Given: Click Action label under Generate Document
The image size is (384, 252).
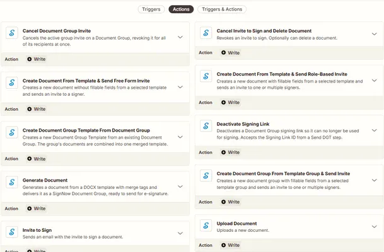Looking at the screenshot, I should pyautogui.click(x=11, y=209).
